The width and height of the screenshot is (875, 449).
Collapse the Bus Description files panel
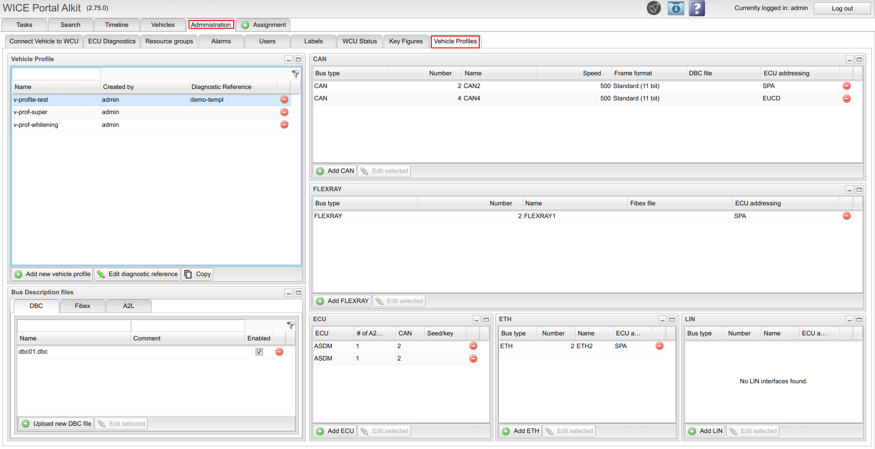pyautogui.click(x=288, y=293)
